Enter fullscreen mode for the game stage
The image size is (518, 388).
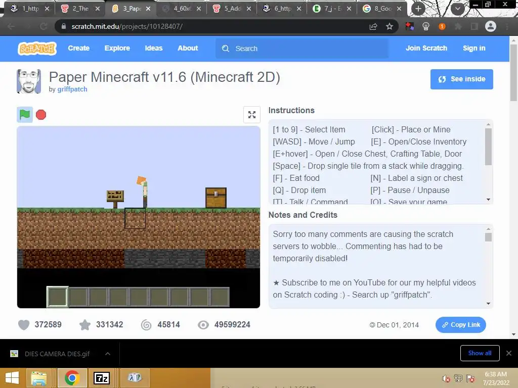click(252, 115)
